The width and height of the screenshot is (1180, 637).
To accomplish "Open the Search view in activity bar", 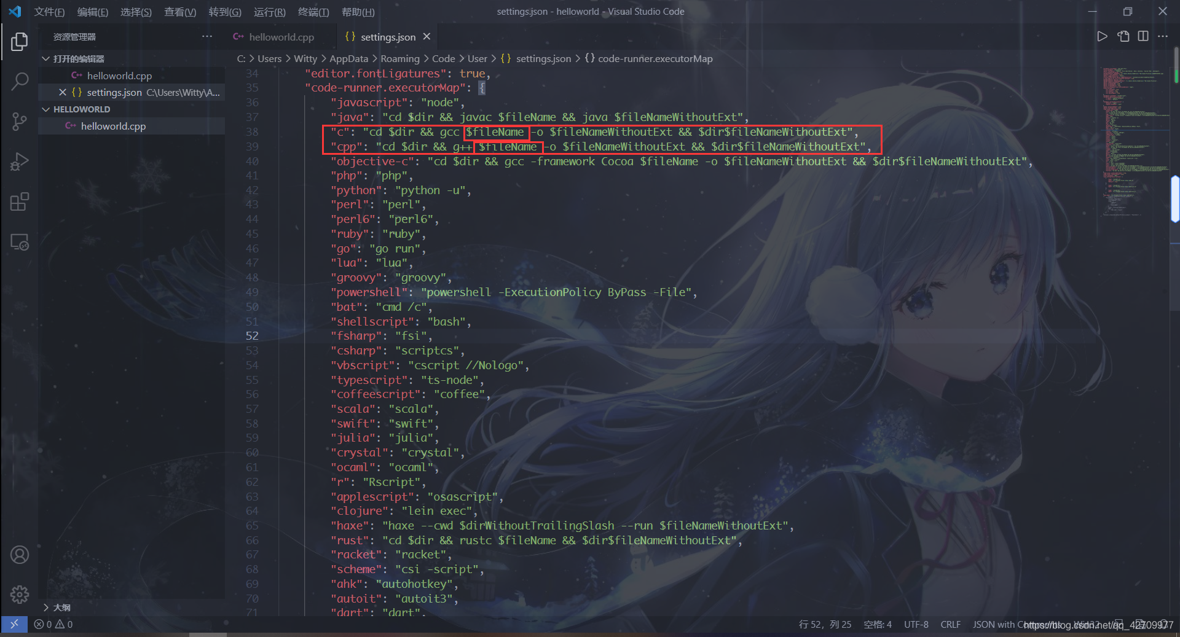I will tap(19, 82).
